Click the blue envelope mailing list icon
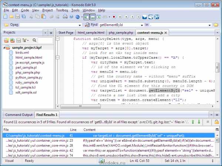Screen dimensions: 222x166 [145, 17]
